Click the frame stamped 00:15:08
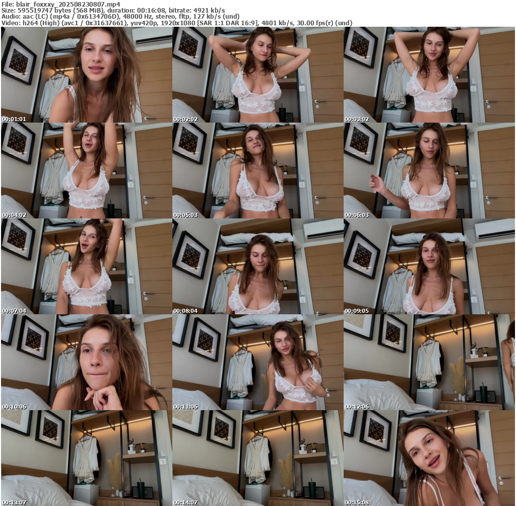The image size is (516, 506). point(429,458)
